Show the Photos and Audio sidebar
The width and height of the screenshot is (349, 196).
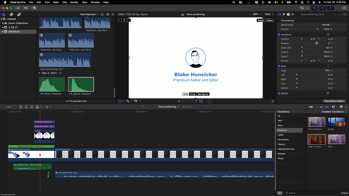11,14
